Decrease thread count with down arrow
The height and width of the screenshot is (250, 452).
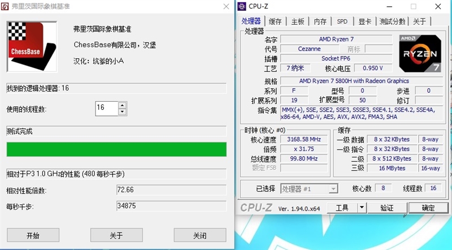point(122,112)
